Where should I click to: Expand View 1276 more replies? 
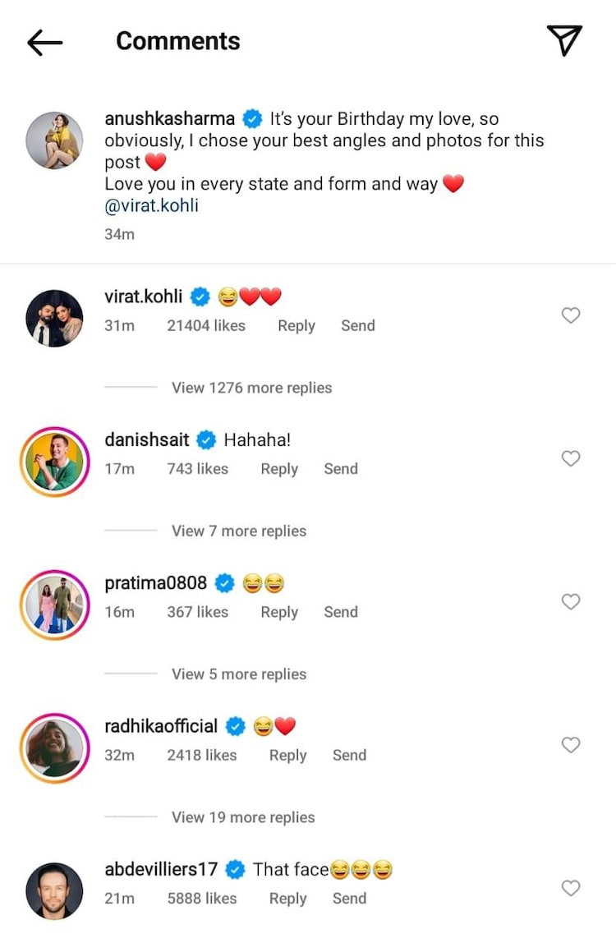[x=251, y=388]
